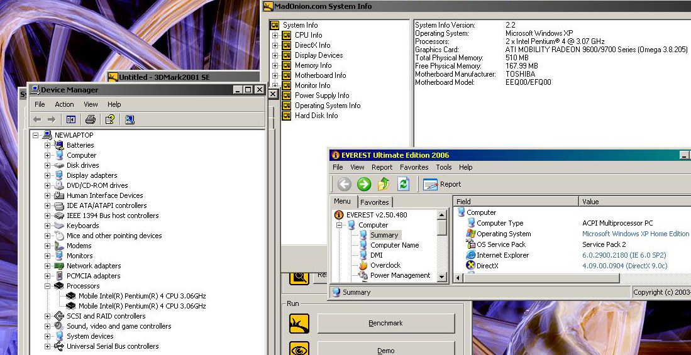The width and height of the screenshot is (691, 355).
Task: Click the Batteries device icon
Action: click(x=59, y=145)
